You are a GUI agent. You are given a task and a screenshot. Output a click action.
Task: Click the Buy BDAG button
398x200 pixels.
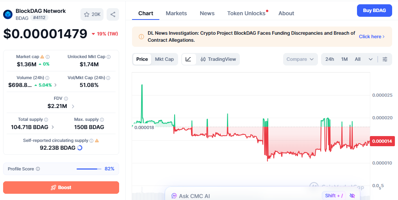click(x=375, y=11)
